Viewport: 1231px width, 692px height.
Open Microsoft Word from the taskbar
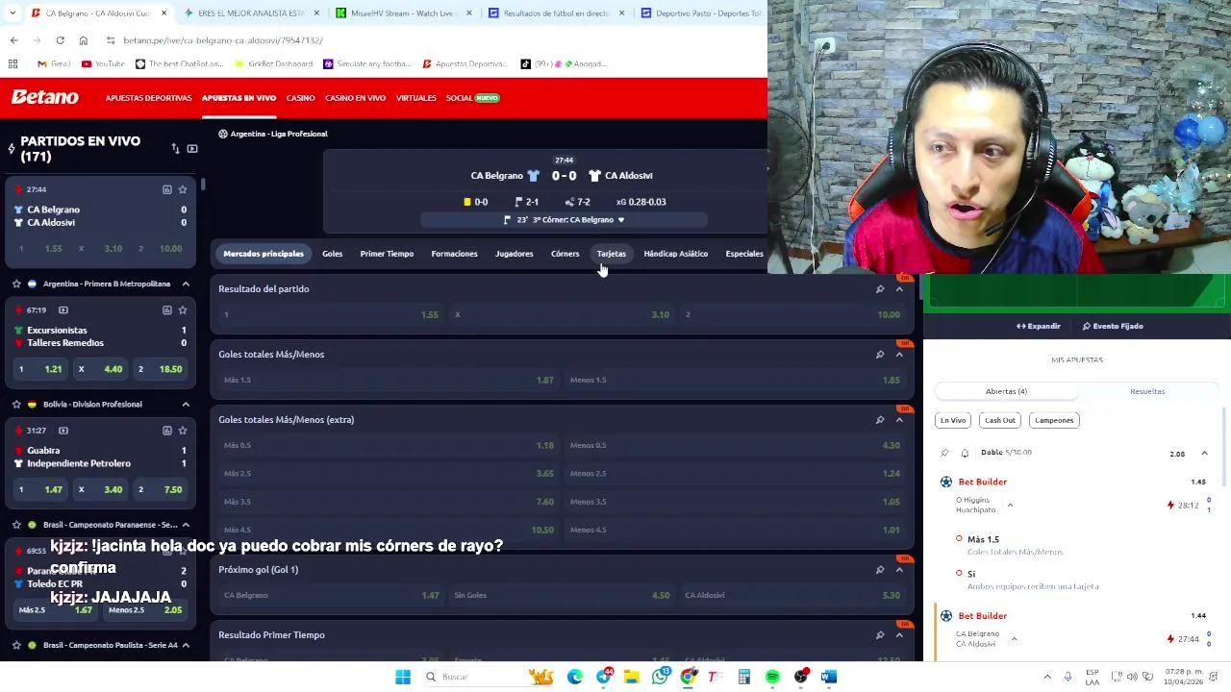pyautogui.click(x=828, y=677)
